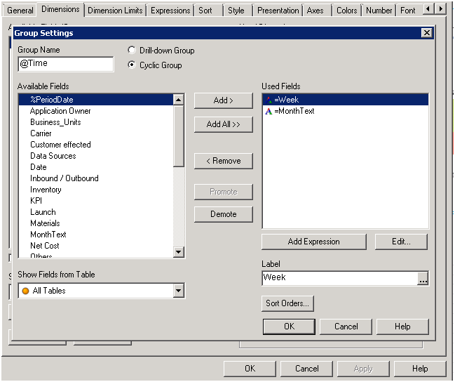Image resolution: width=455 pixels, height=382 pixels.
Task: Click the Add All >> button
Action: (223, 124)
